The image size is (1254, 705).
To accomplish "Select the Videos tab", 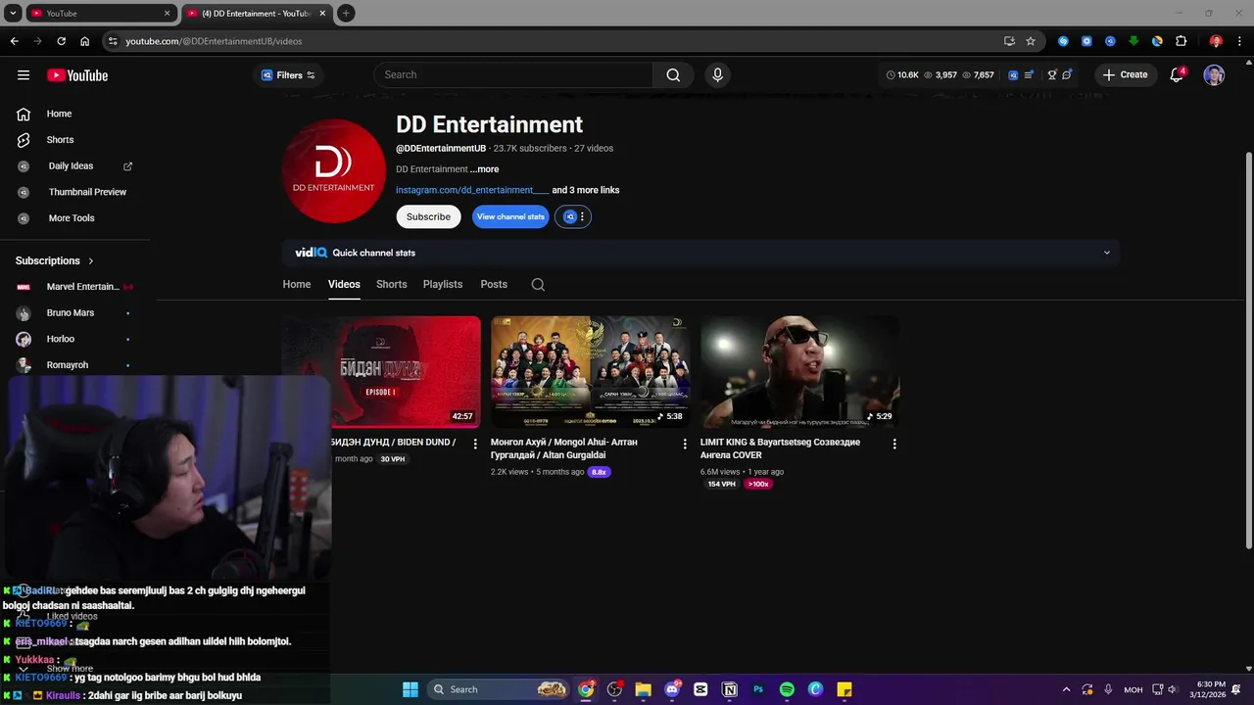I will coord(344,284).
